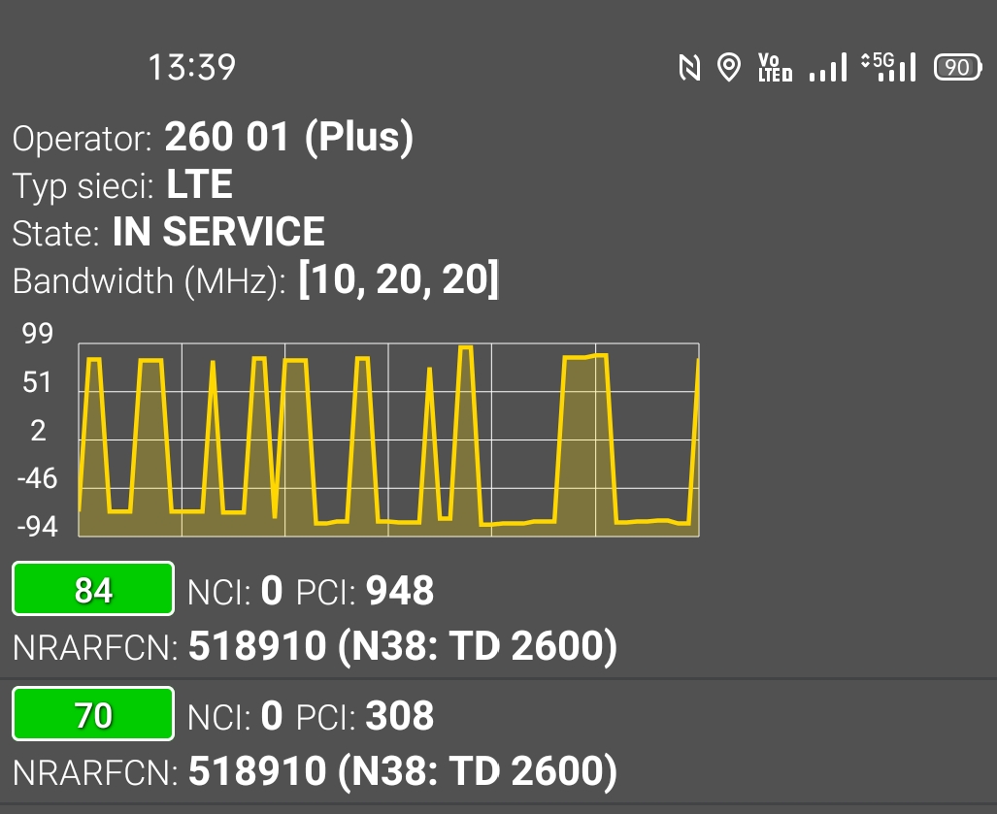This screenshot has width=997, height=814.
Task: Tap the graph's -94 axis label
Action: coord(38,527)
